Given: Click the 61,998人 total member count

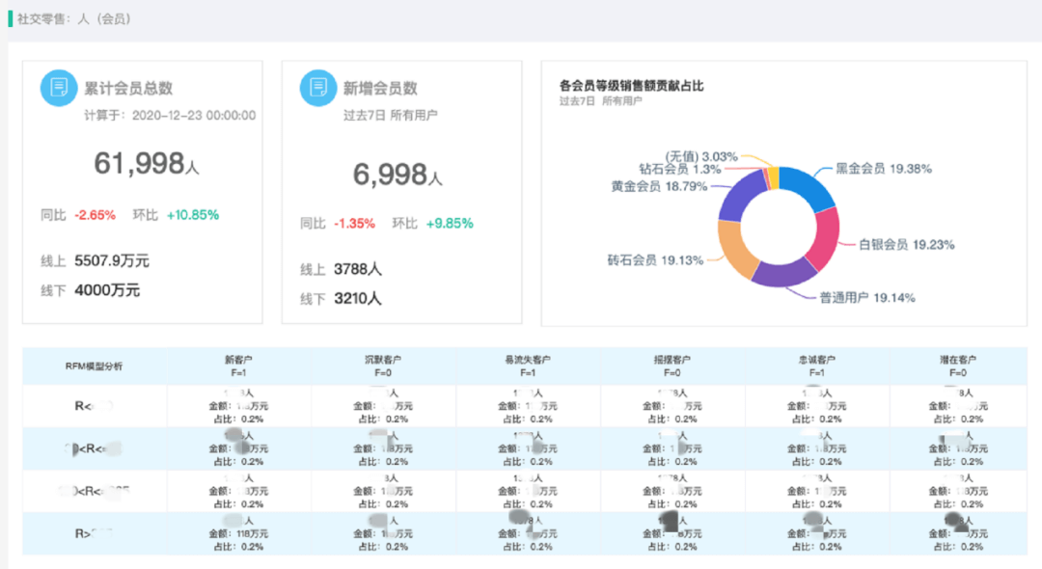Looking at the screenshot, I should tap(146, 164).
